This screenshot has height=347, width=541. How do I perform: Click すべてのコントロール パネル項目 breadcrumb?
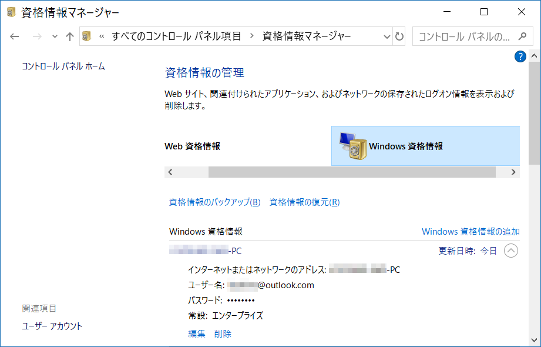pos(176,36)
